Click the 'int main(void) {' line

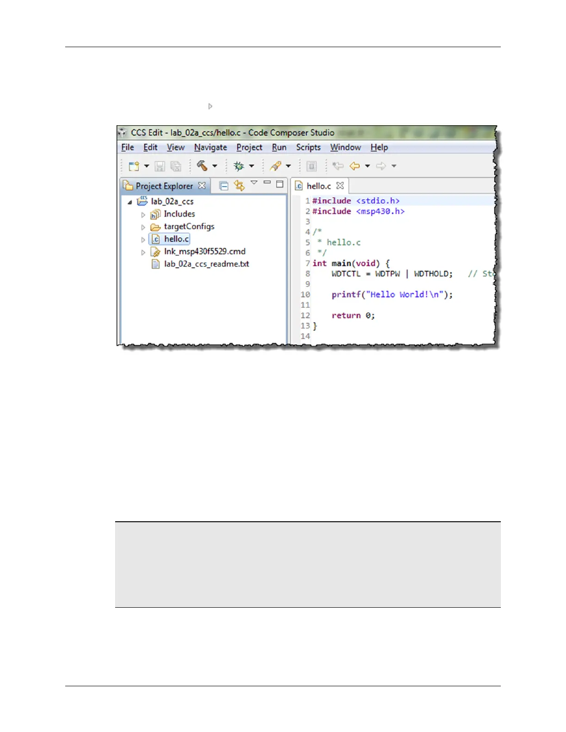(x=351, y=263)
